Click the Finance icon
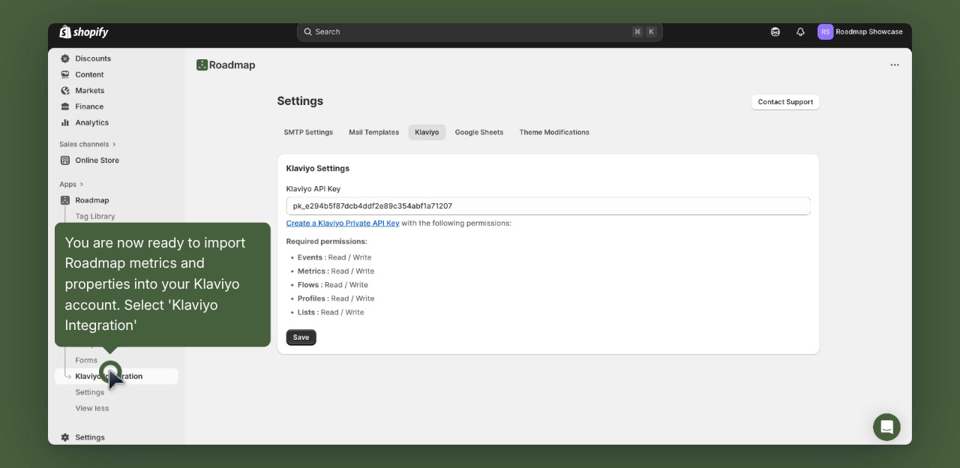 point(65,106)
